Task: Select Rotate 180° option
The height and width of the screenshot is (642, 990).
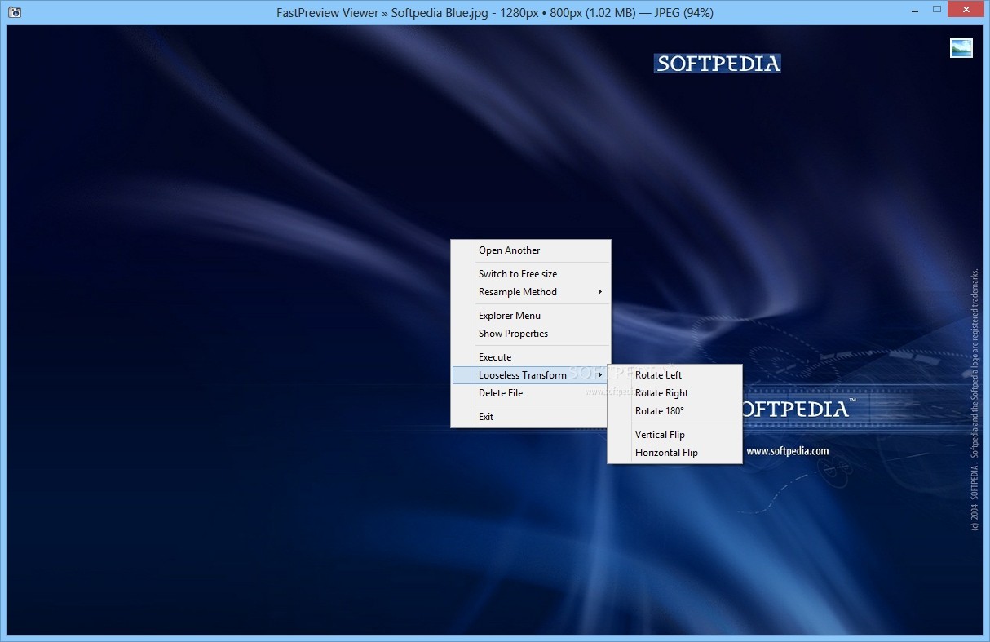Action: click(675, 411)
